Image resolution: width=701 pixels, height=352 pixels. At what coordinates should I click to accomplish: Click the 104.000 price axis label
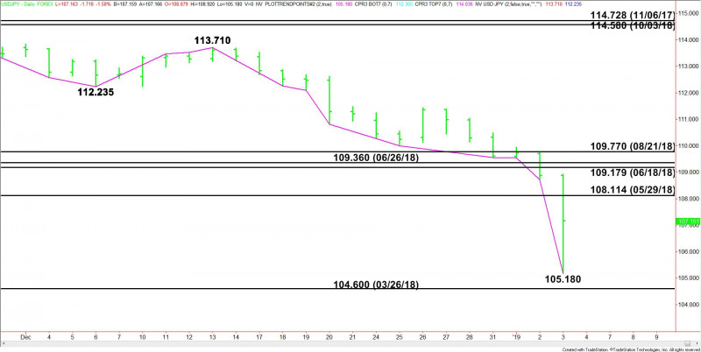coord(689,305)
